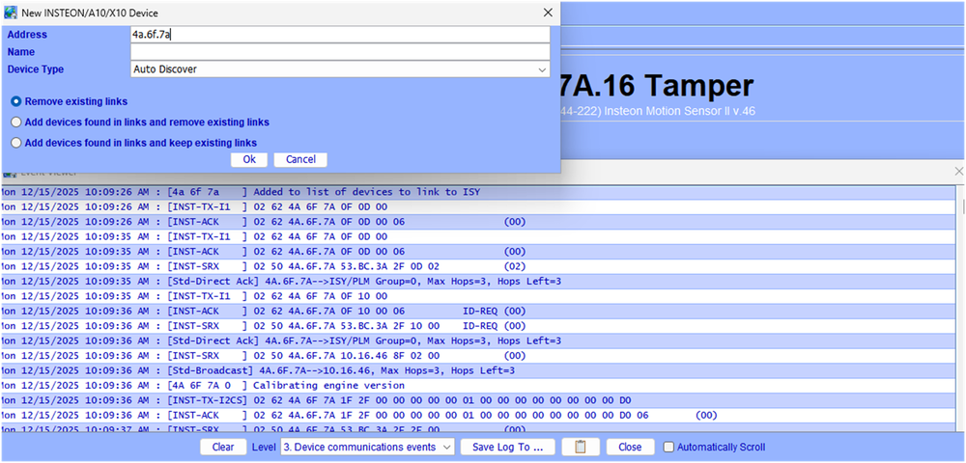Click the Save Log To button

click(508, 448)
